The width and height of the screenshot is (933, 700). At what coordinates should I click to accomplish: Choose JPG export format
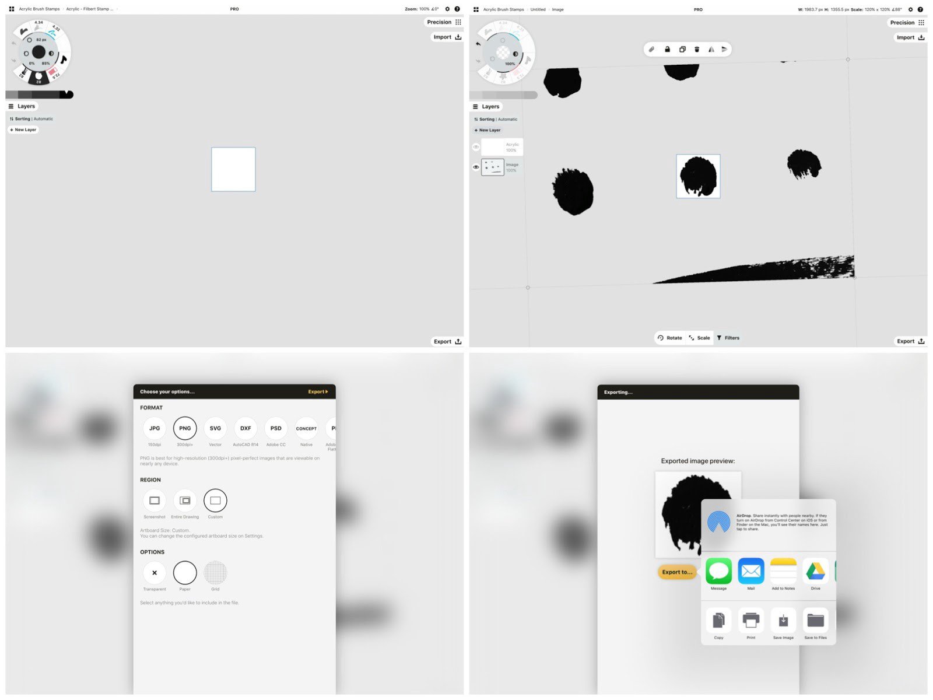(155, 428)
